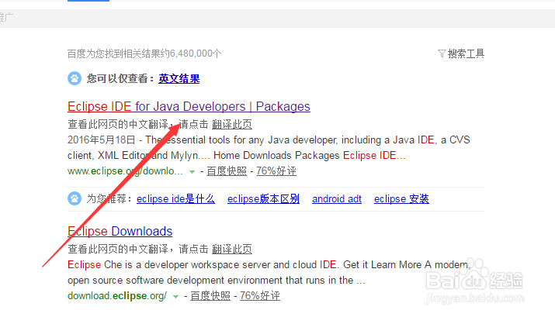Click 76%好评 rating for download.eclipse.org result

click(x=260, y=296)
